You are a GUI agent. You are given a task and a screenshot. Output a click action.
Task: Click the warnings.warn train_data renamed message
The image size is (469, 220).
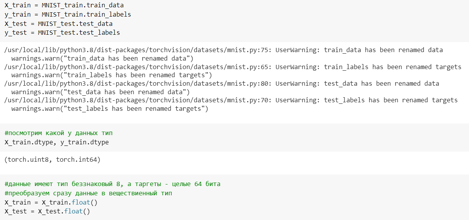click(102, 59)
